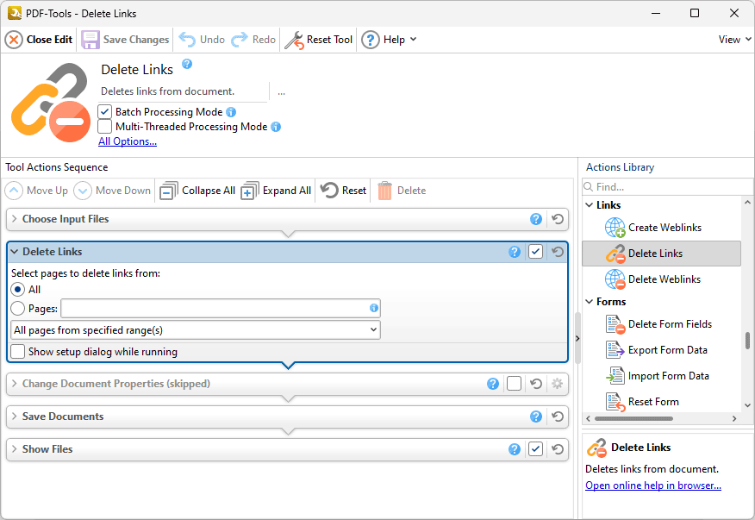Expand Change Document Properties step
Image resolution: width=755 pixels, height=520 pixels.
15,384
